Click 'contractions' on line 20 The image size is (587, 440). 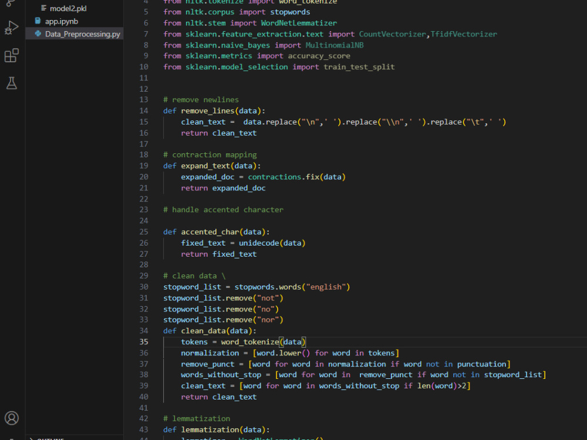[274, 176]
